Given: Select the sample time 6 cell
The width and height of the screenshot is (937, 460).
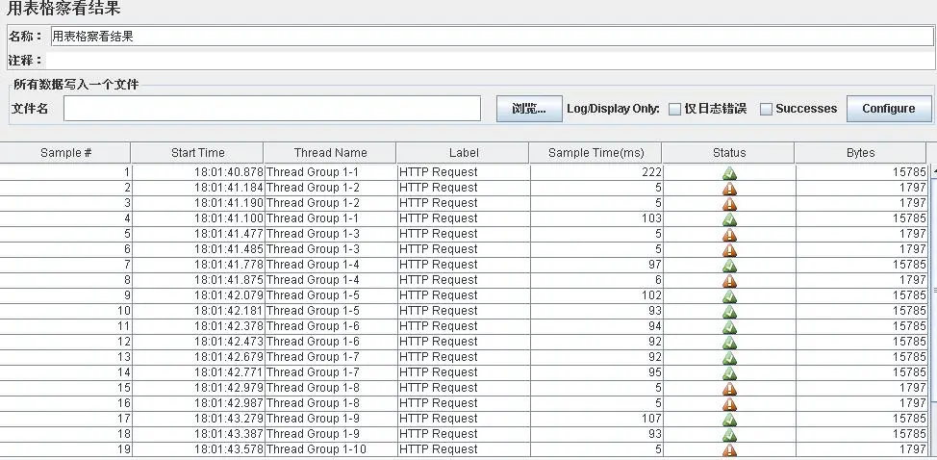Looking at the screenshot, I should [x=596, y=280].
